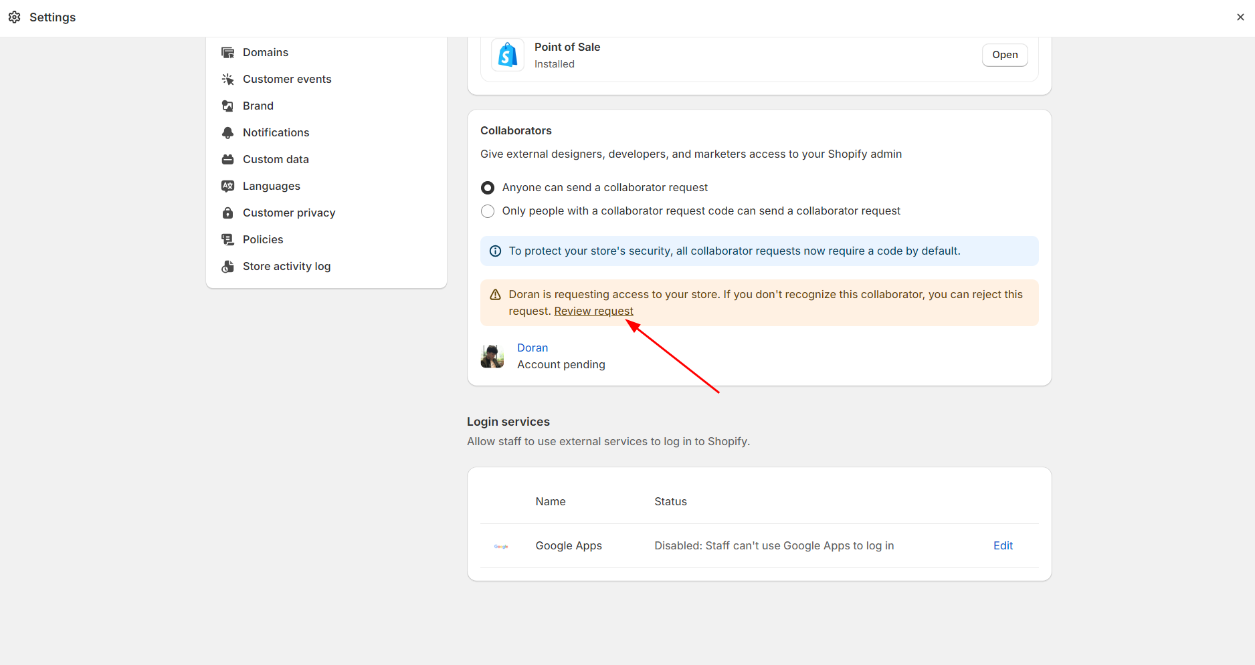Click the Brand camera icon
Image resolution: width=1255 pixels, height=665 pixels.
(228, 106)
